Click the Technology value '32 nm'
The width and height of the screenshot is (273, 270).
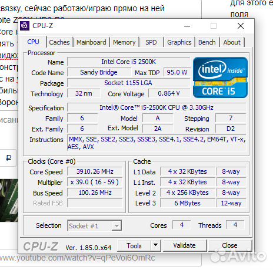pos(84,93)
